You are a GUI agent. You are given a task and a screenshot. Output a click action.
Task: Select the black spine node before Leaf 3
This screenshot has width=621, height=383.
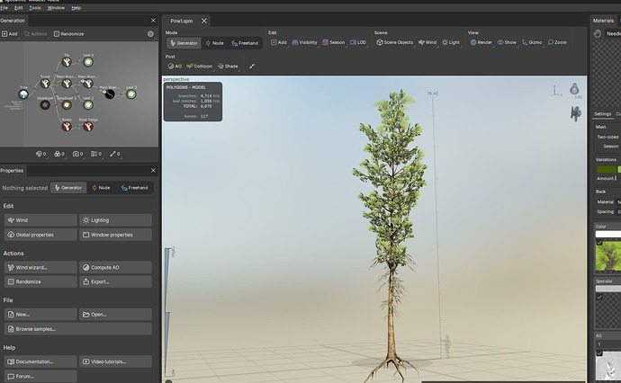110,94
